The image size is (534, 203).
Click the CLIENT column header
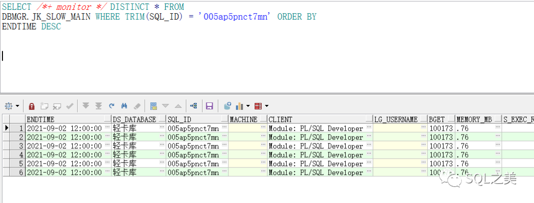click(x=320, y=120)
